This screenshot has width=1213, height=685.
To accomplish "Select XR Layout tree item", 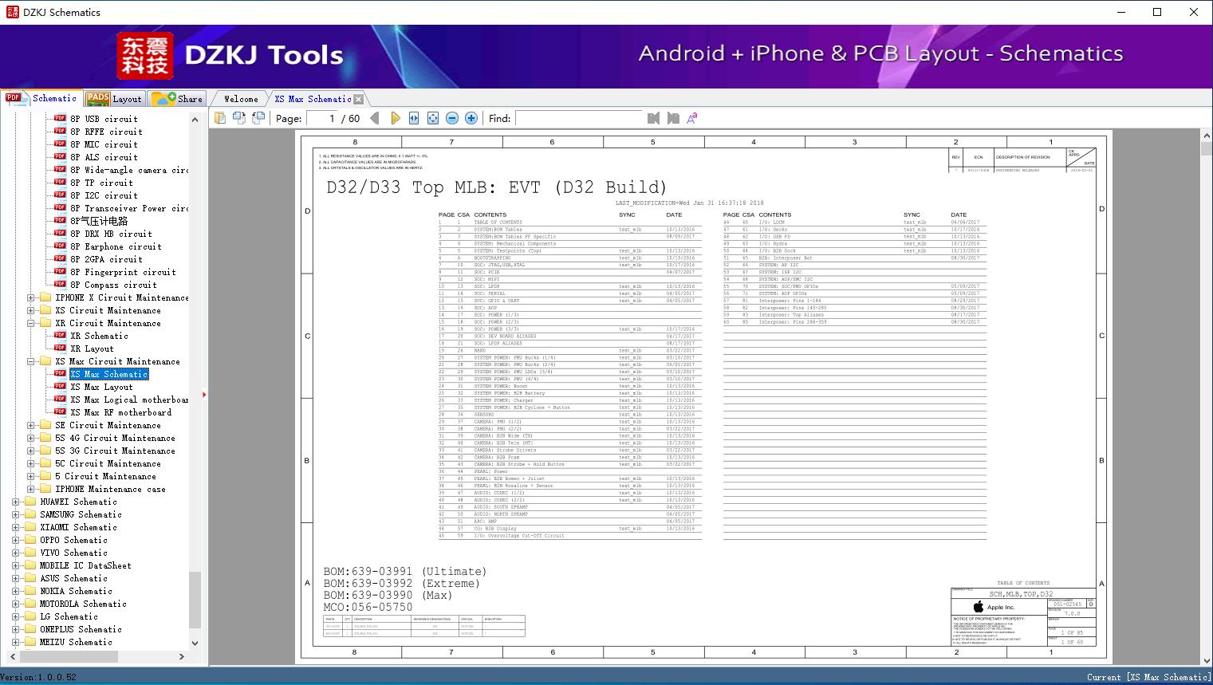I will click(x=92, y=348).
